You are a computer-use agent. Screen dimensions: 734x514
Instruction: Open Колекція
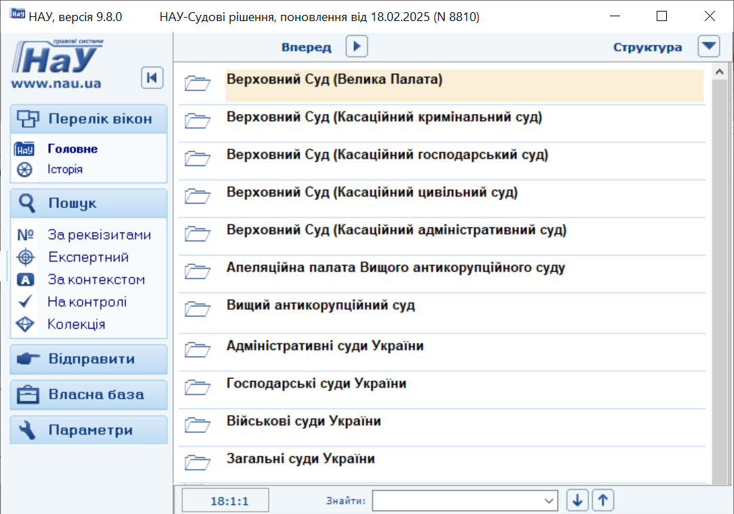coord(76,324)
